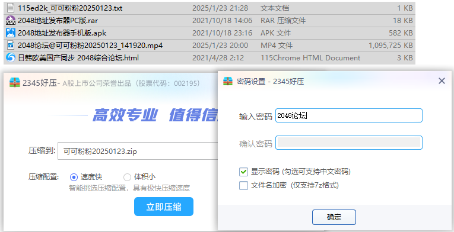Click the 立即压缩 button
454x232 pixels.
click(x=164, y=207)
